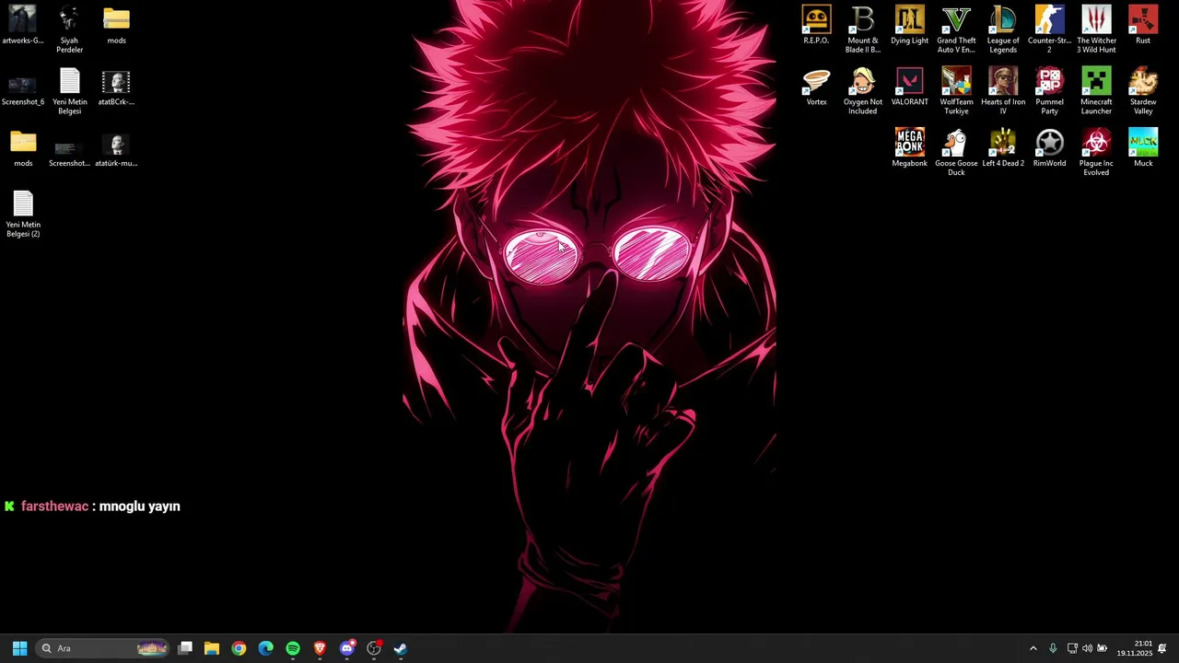Open the Muck game shortcut
Screen dimensions: 1179x663
(x=1143, y=149)
